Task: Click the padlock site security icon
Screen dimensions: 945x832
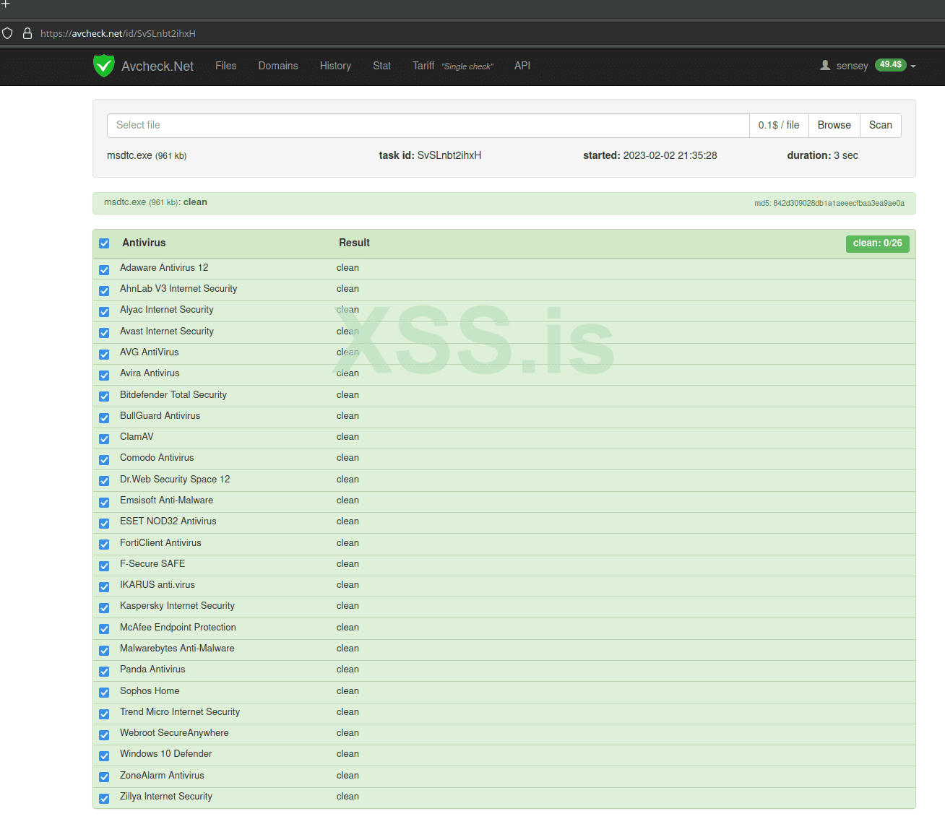Action: coord(27,33)
